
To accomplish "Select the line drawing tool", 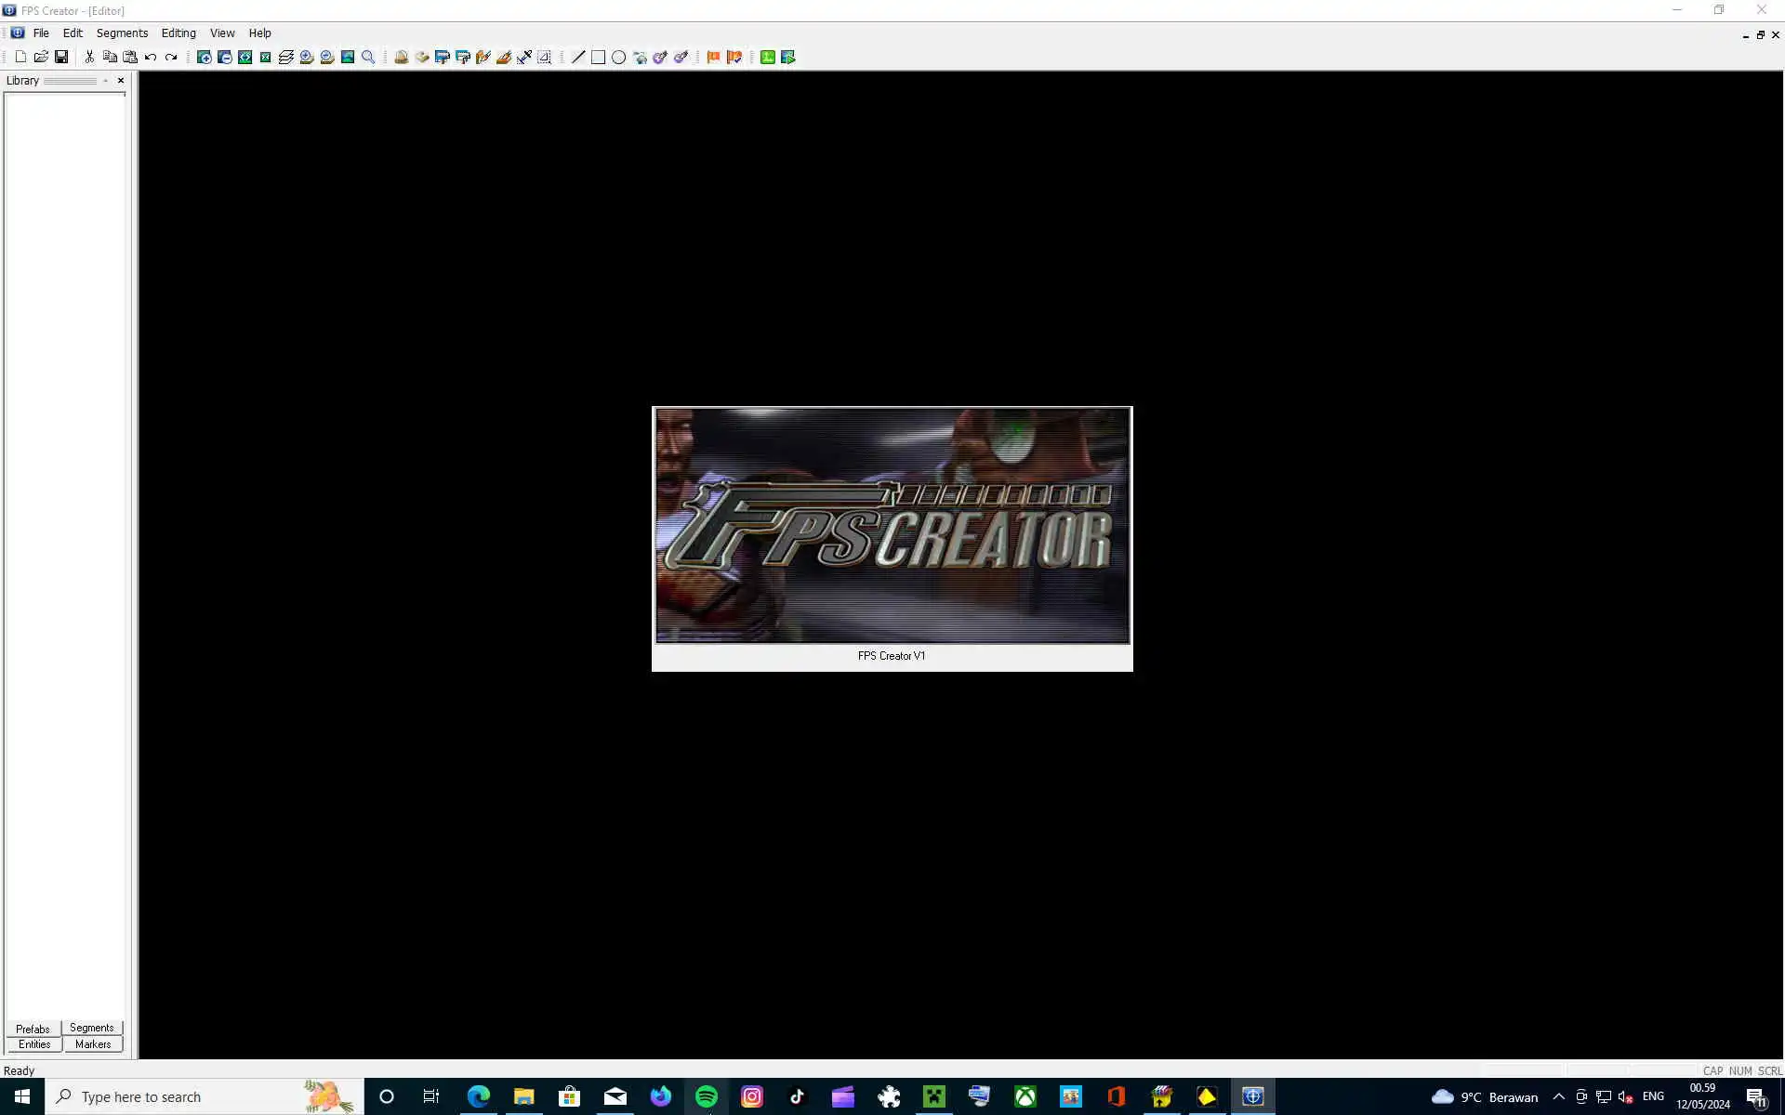I will pos(578,57).
